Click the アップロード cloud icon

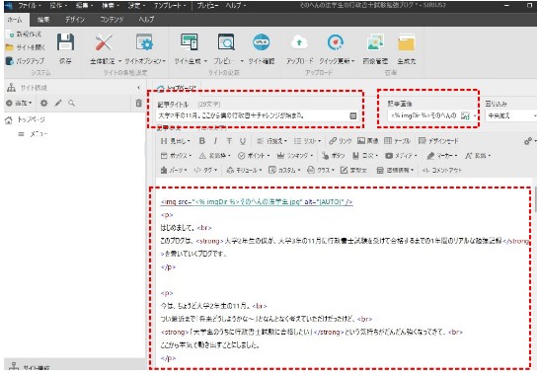coord(299,42)
